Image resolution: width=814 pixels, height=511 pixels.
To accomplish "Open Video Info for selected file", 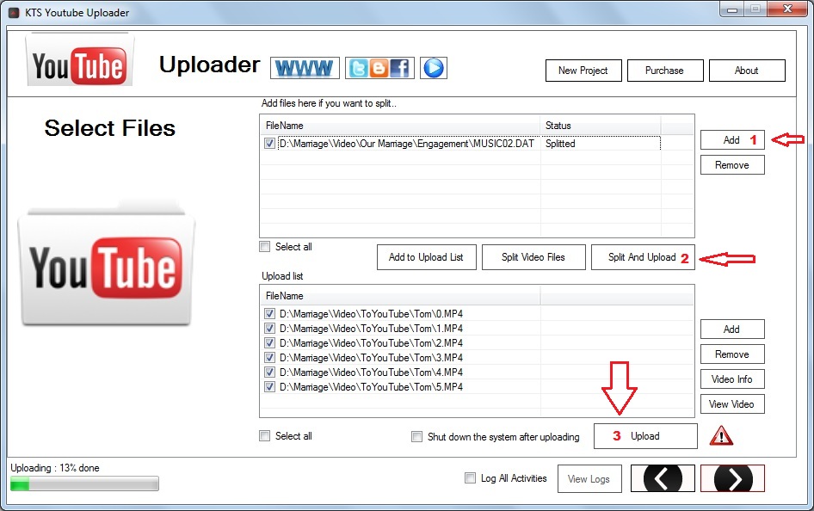I will point(732,379).
